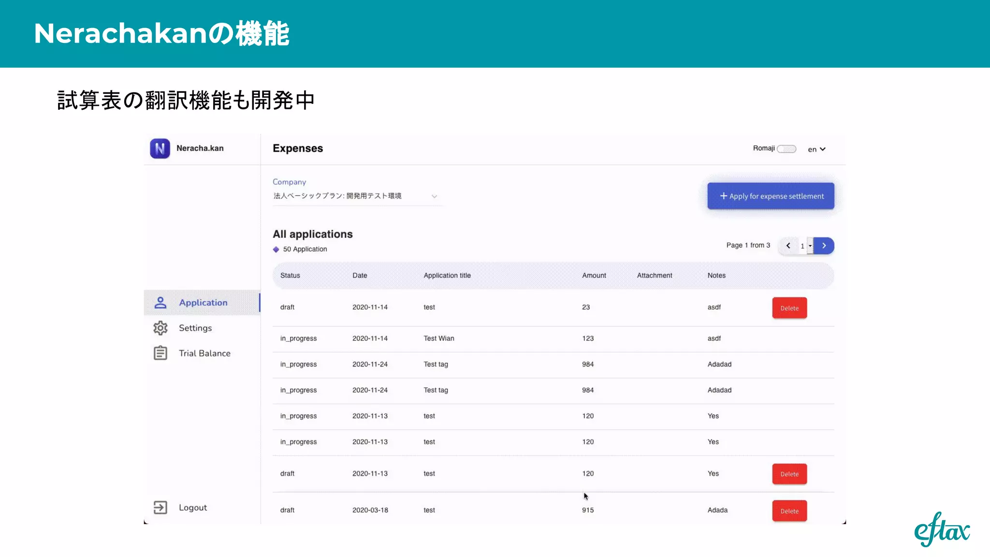Click the 2020-03-18 date cell
This screenshot has height=557, width=990.
[x=370, y=510]
